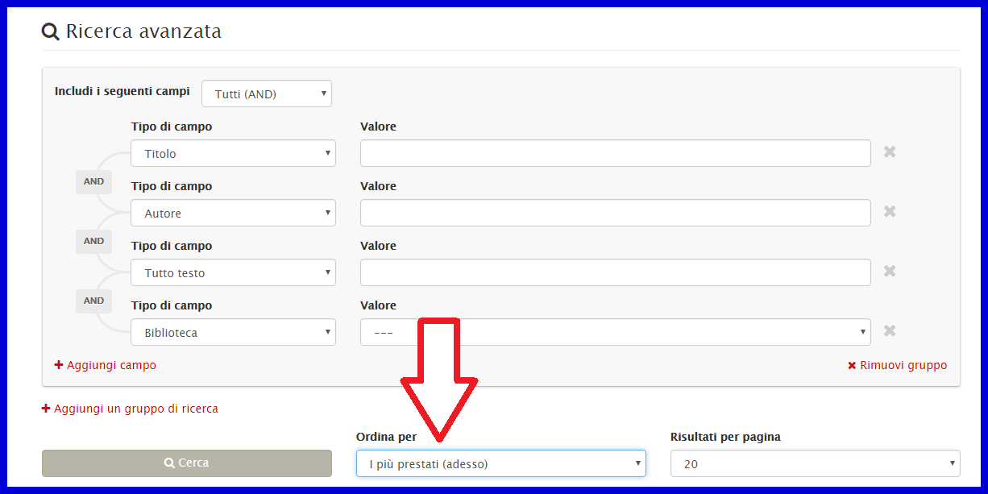Choose a library in Biblioteca value dropdown
988x494 pixels.
615,332
